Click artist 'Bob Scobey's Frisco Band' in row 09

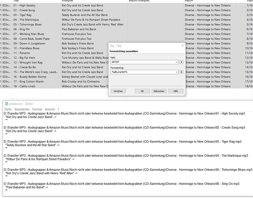coord(78,44)
